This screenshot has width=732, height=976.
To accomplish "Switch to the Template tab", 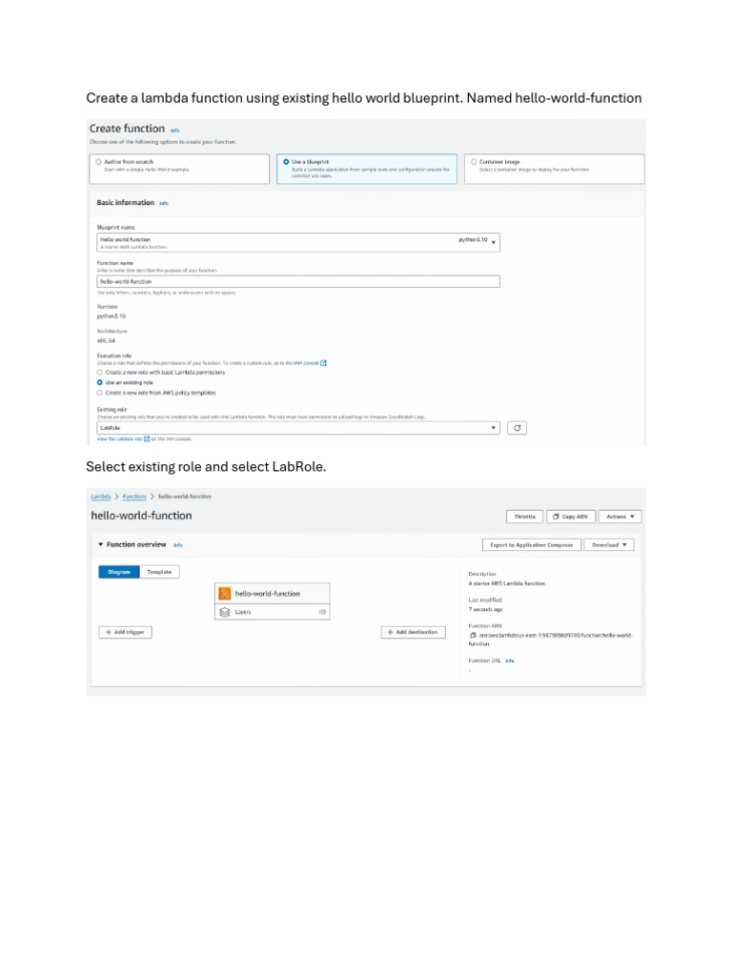I will coord(159,572).
